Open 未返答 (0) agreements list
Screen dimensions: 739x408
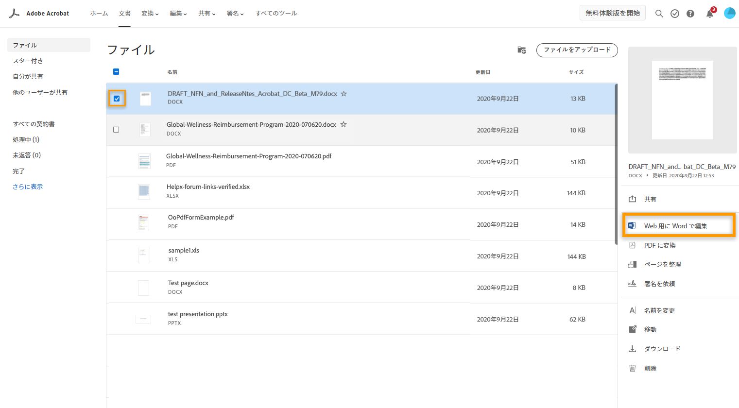(27, 155)
